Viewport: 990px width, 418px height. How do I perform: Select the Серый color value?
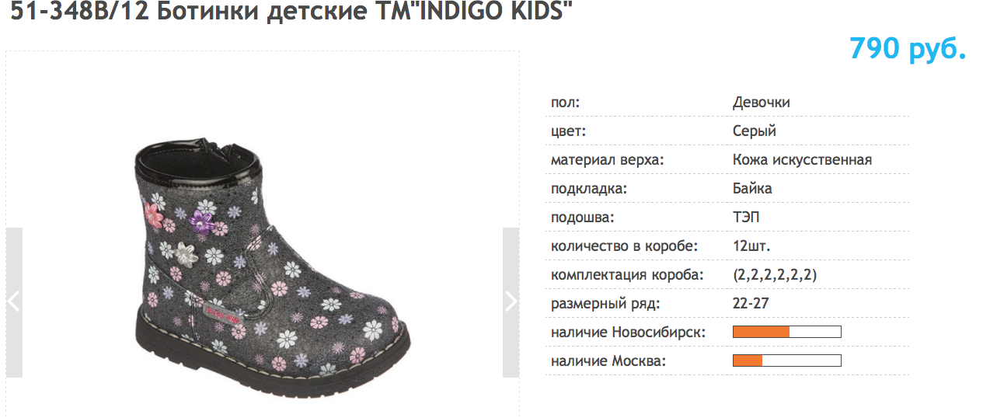pyautogui.click(x=754, y=131)
